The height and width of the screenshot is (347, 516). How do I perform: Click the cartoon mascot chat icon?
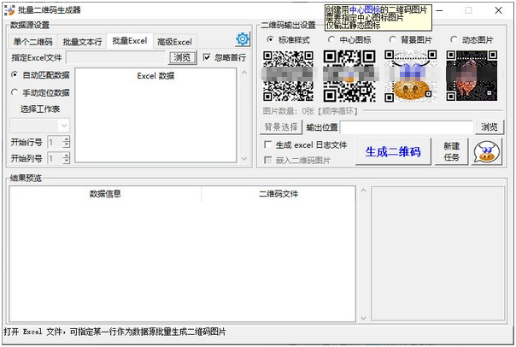click(487, 152)
